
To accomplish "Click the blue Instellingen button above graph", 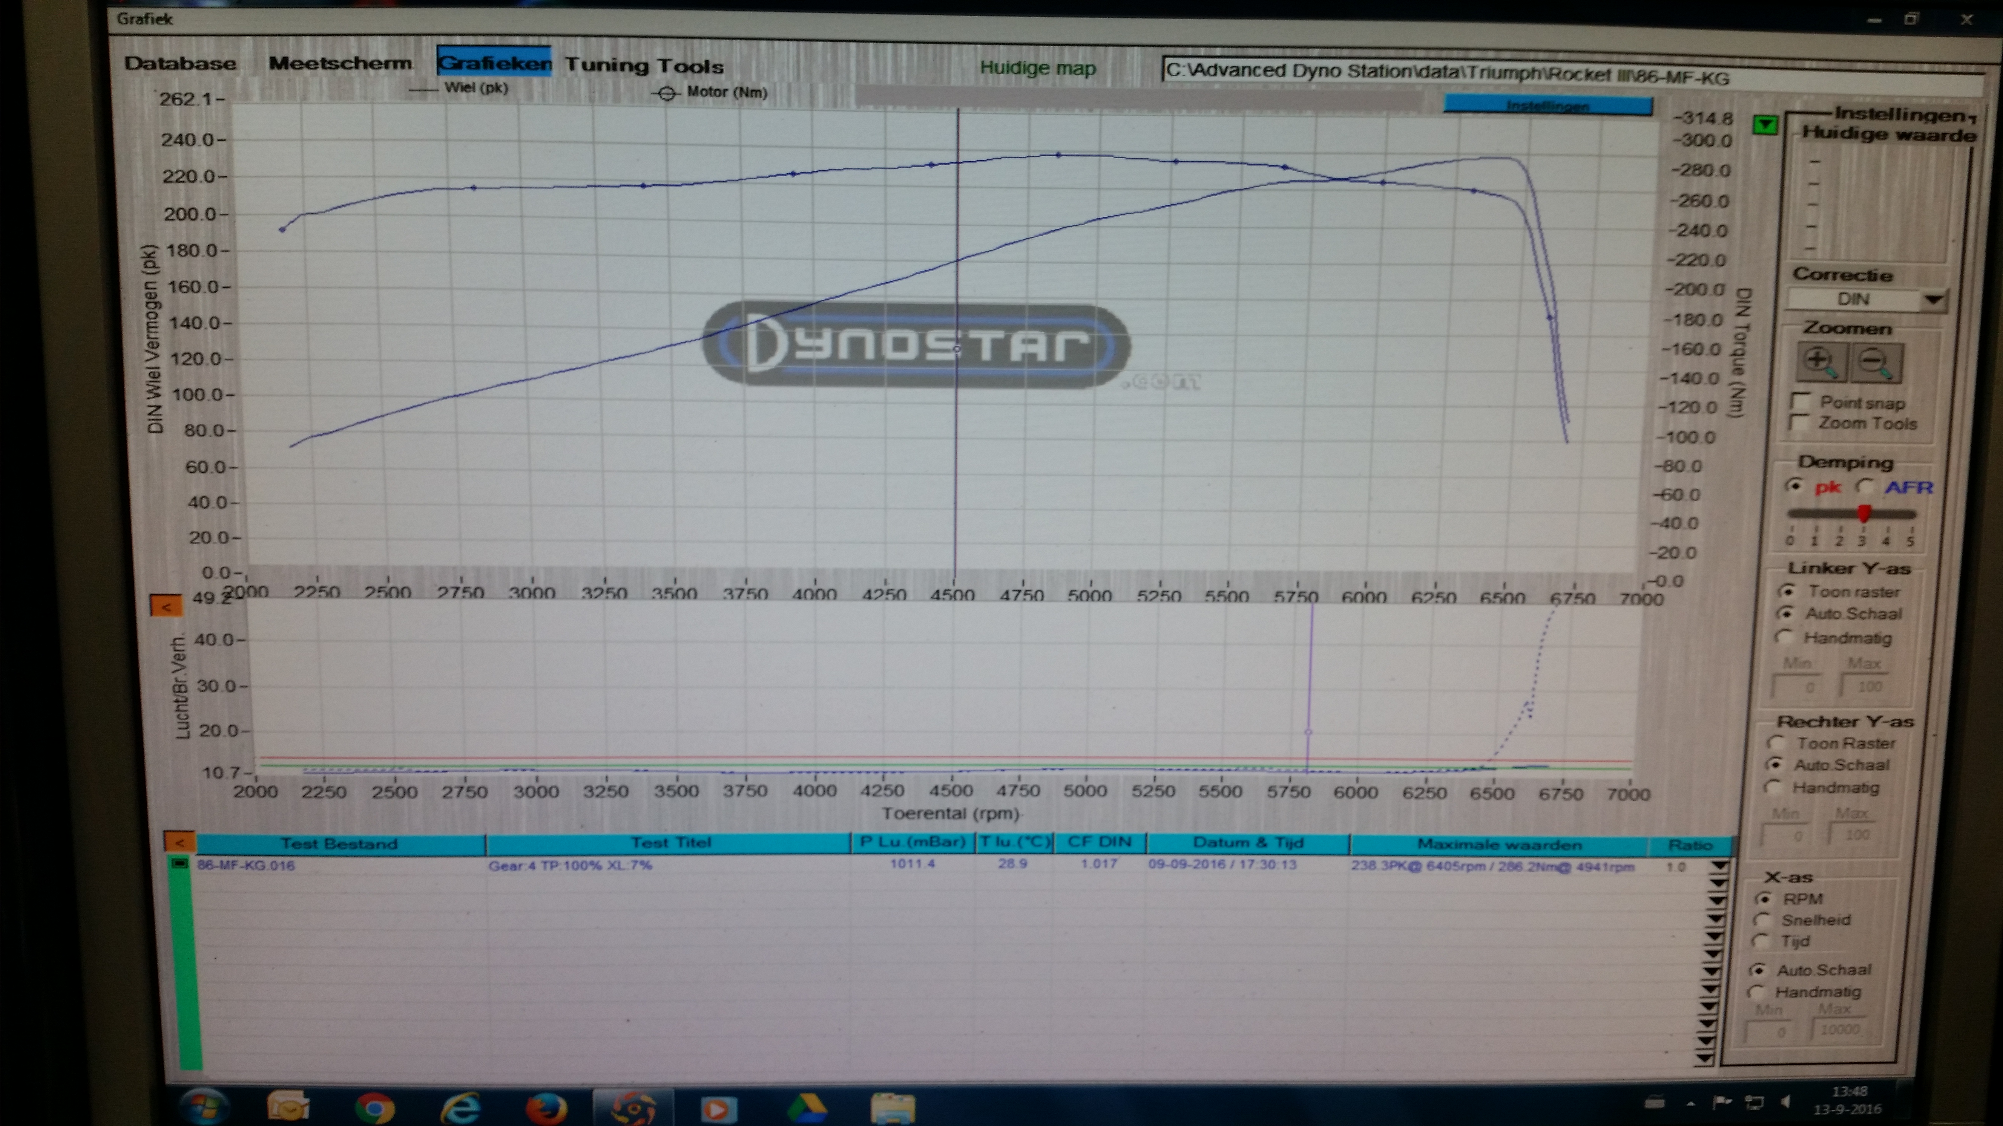I will coord(1547,106).
